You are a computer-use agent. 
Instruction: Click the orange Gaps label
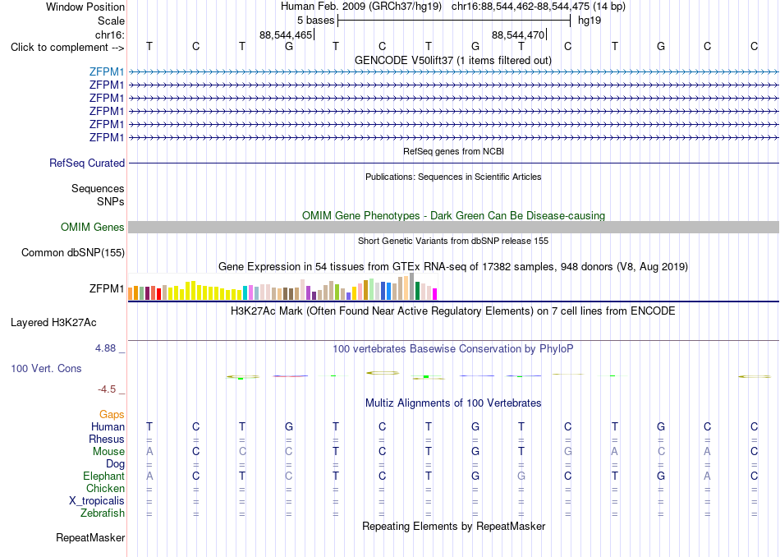112,414
